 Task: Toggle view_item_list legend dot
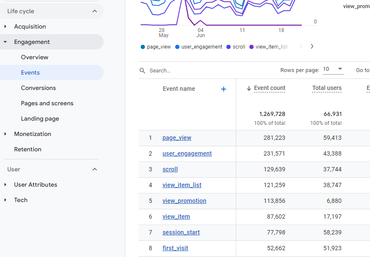[251, 47]
